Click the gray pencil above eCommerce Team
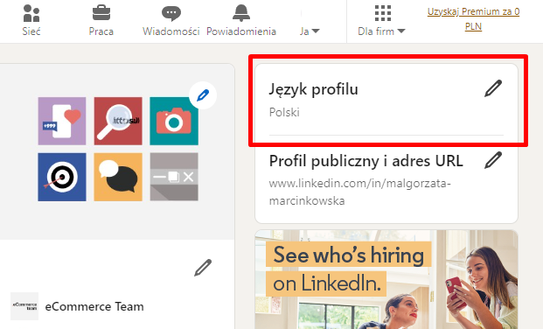Image resolution: width=543 pixels, height=329 pixels. click(x=203, y=268)
